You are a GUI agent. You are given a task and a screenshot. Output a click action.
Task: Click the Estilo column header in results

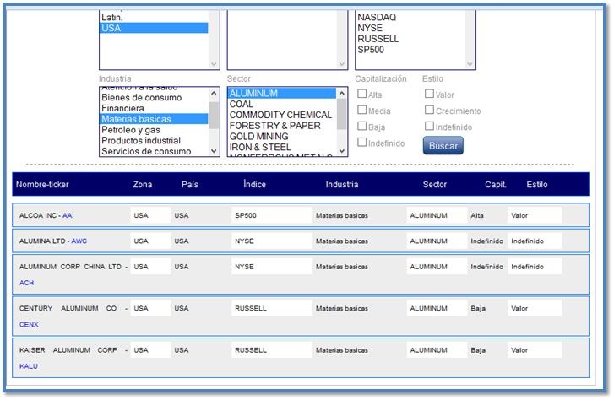point(537,184)
